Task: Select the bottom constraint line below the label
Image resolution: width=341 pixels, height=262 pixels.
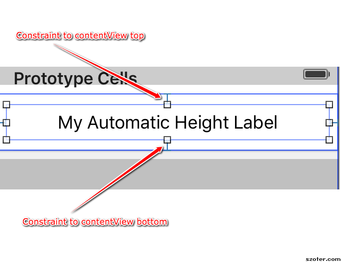Action: tap(167, 147)
